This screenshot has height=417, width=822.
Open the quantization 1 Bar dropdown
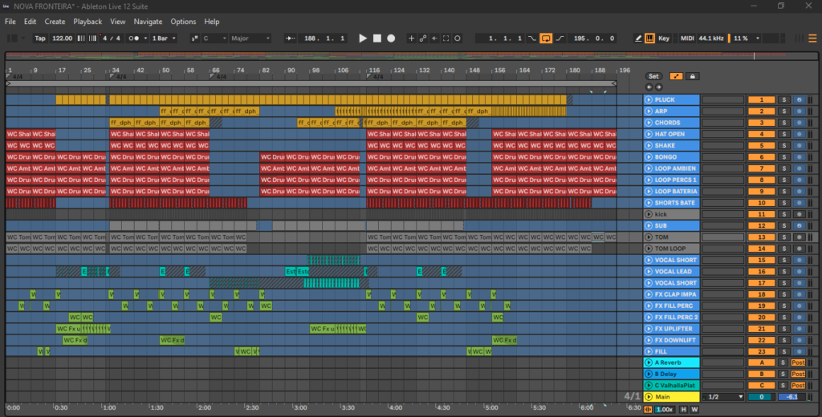click(x=165, y=38)
